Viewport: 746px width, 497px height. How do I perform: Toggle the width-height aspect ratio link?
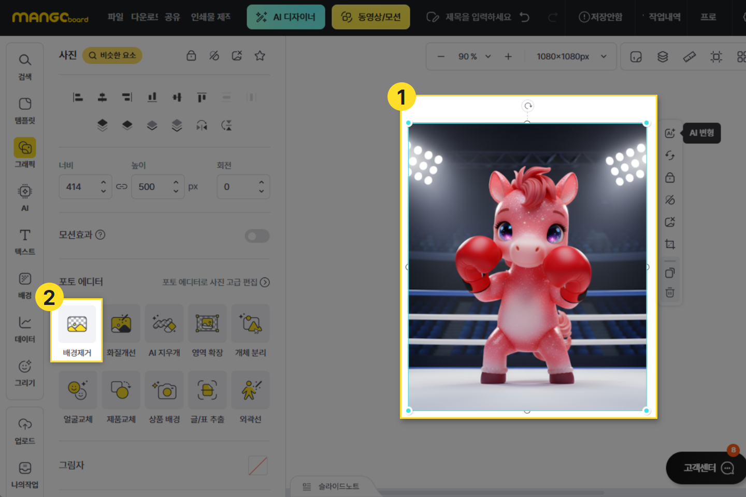click(x=122, y=186)
